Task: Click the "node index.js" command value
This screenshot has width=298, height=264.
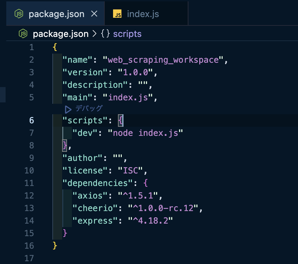Action: tap(146, 133)
